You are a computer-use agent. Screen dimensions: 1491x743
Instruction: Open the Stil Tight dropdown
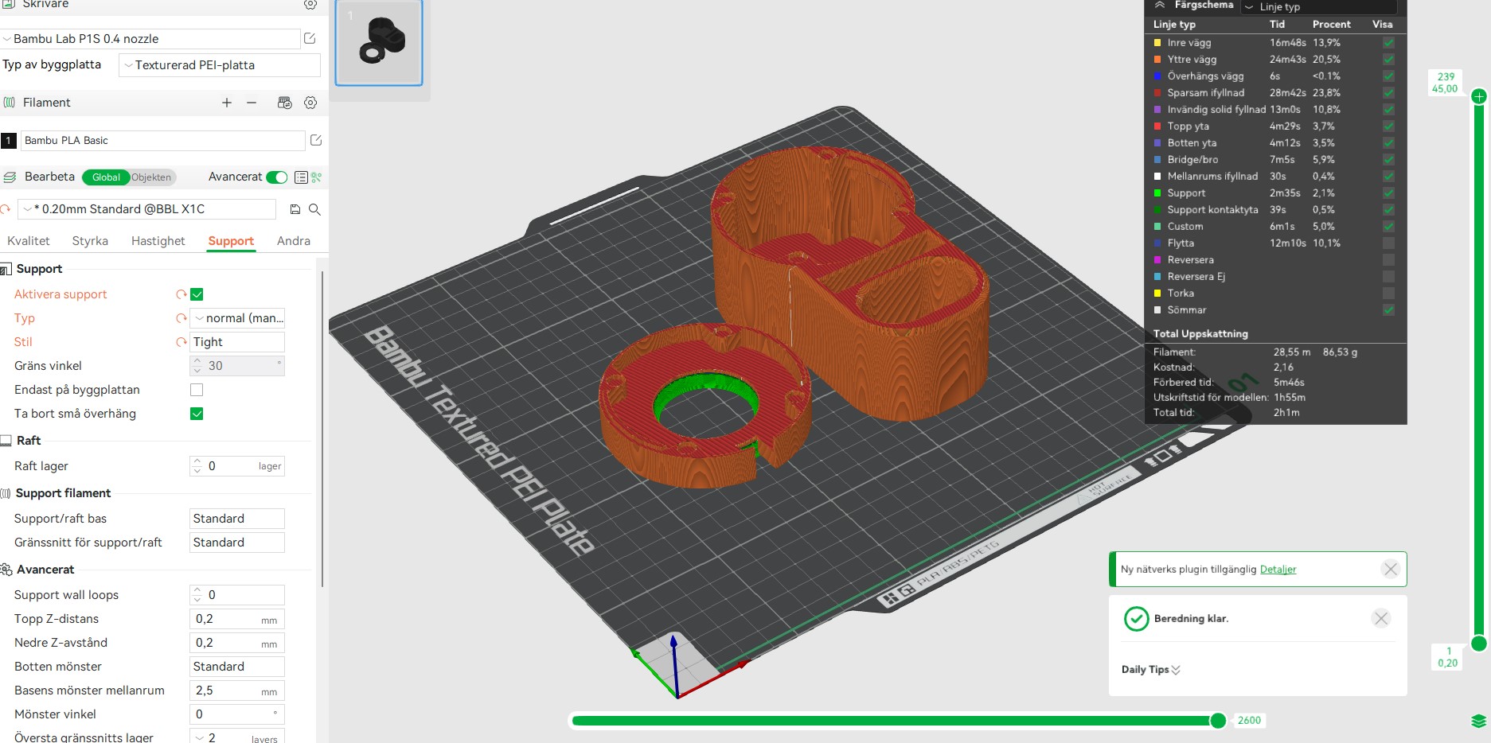(237, 342)
